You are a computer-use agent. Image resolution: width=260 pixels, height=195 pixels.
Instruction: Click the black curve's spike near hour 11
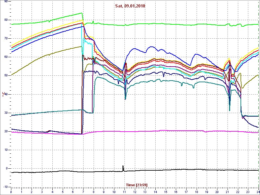coord(123,168)
